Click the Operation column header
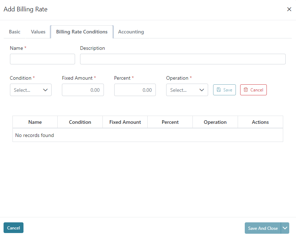The height and width of the screenshot is (238, 296). 215,122
